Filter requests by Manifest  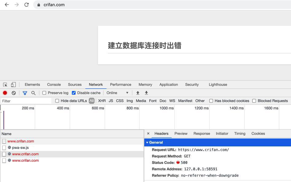185,101
